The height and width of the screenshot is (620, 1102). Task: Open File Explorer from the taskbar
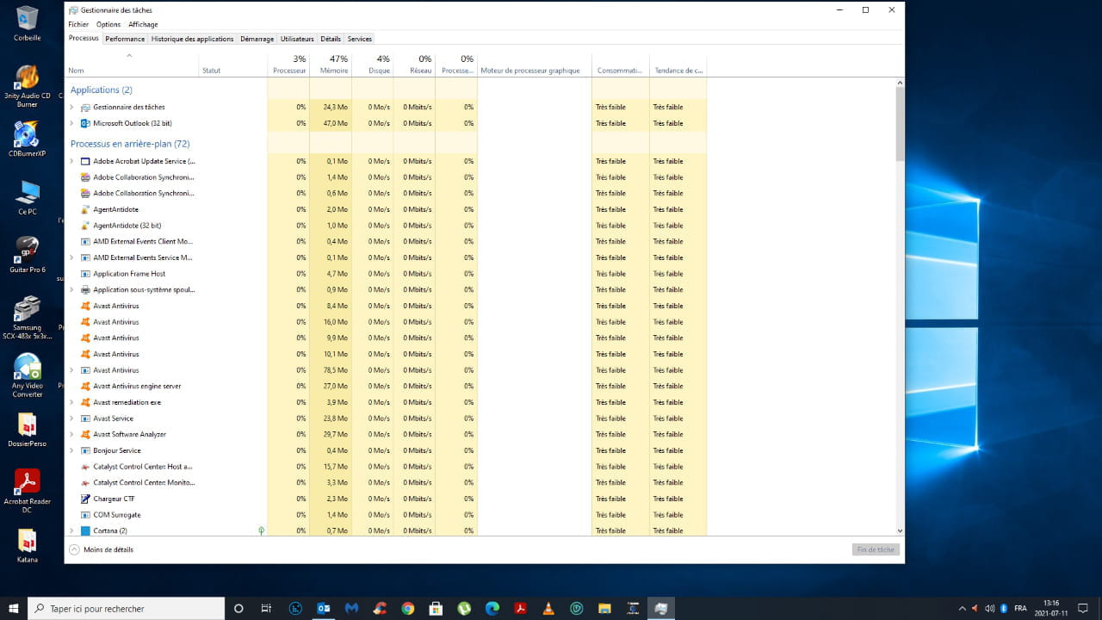click(x=604, y=608)
